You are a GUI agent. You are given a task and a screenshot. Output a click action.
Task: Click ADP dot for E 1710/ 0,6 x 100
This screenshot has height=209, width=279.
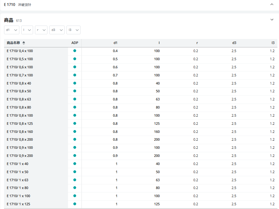(x=75, y=67)
